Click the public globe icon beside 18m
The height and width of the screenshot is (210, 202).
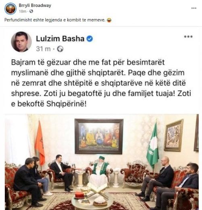(31, 11)
